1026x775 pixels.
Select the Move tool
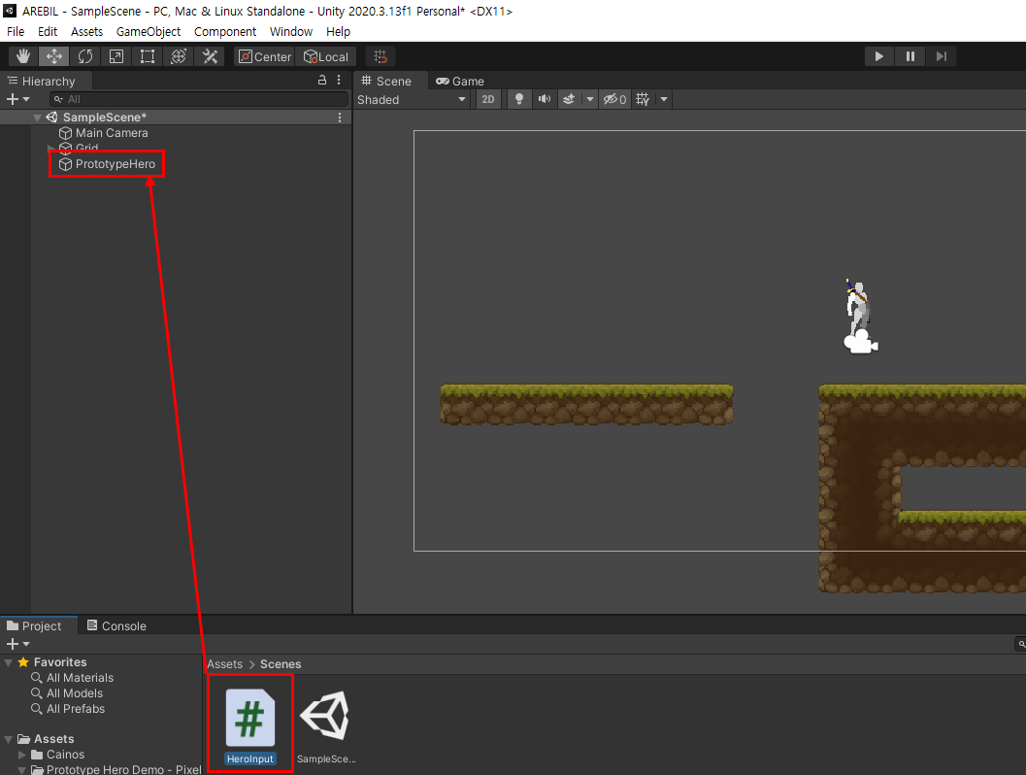click(x=53, y=56)
